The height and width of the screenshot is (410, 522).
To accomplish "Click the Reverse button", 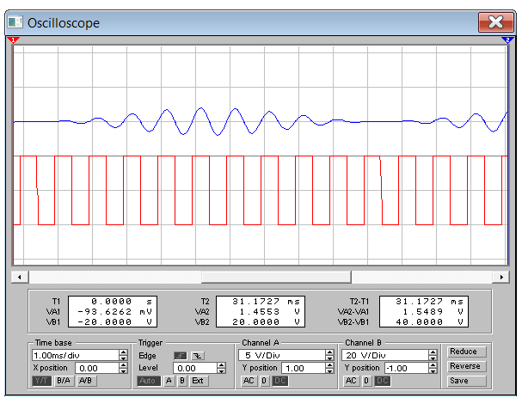I will (x=466, y=366).
